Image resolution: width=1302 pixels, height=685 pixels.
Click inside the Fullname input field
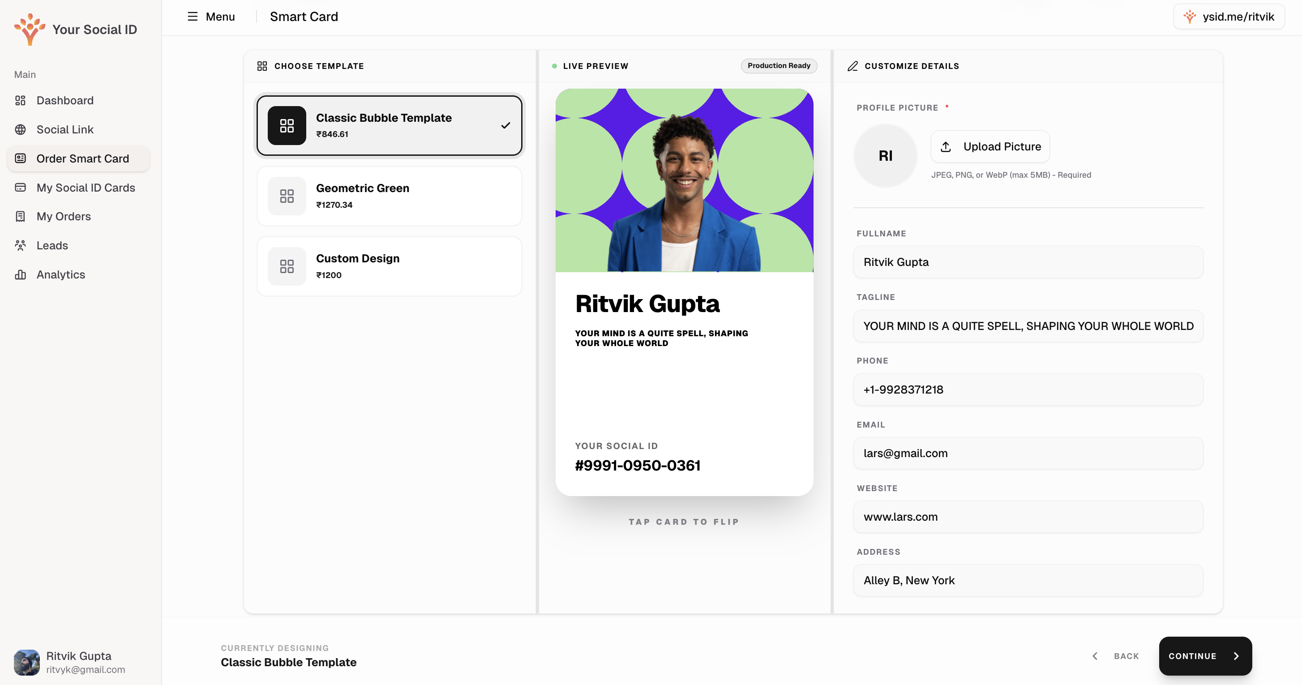click(x=1028, y=262)
